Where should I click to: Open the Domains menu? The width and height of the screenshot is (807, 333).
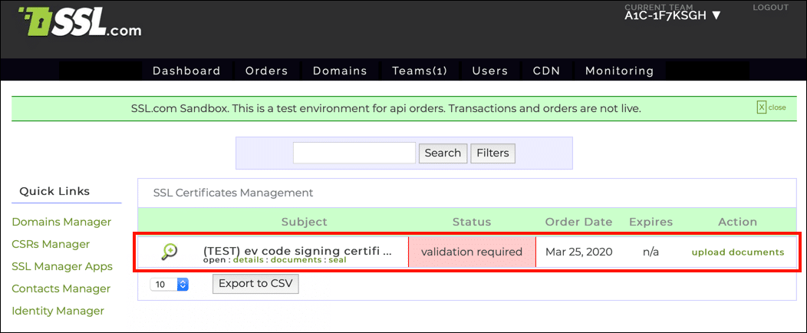pos(340,71)
